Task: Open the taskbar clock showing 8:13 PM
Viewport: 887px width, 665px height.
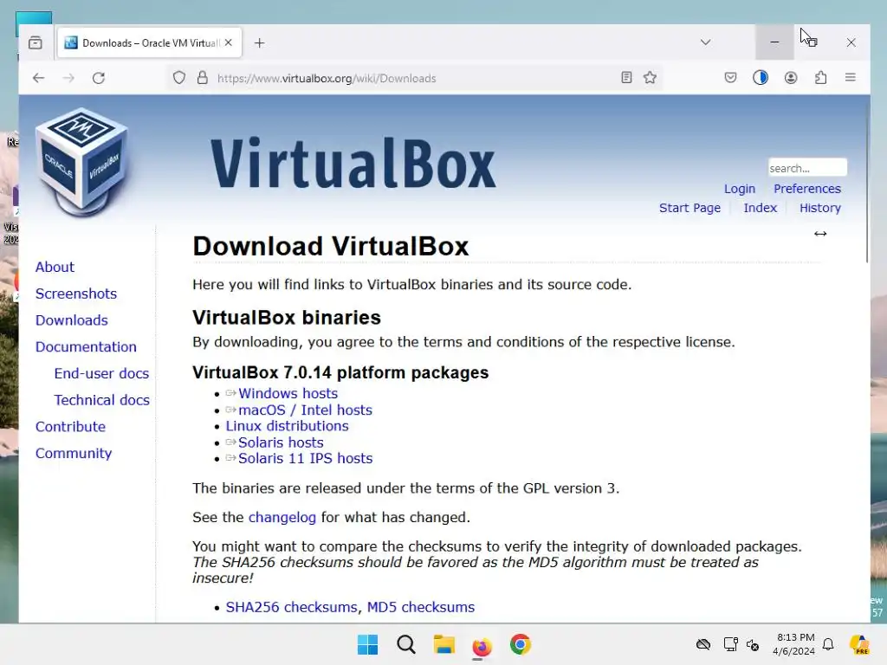Action: 794,644
